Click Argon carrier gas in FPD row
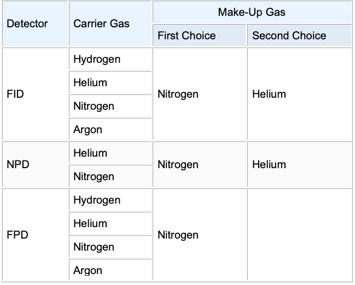355x285 pixels. (88, 270)
